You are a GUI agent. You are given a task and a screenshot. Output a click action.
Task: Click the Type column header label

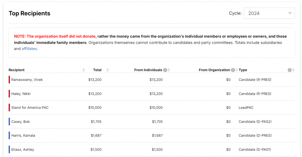pos(243,70)
